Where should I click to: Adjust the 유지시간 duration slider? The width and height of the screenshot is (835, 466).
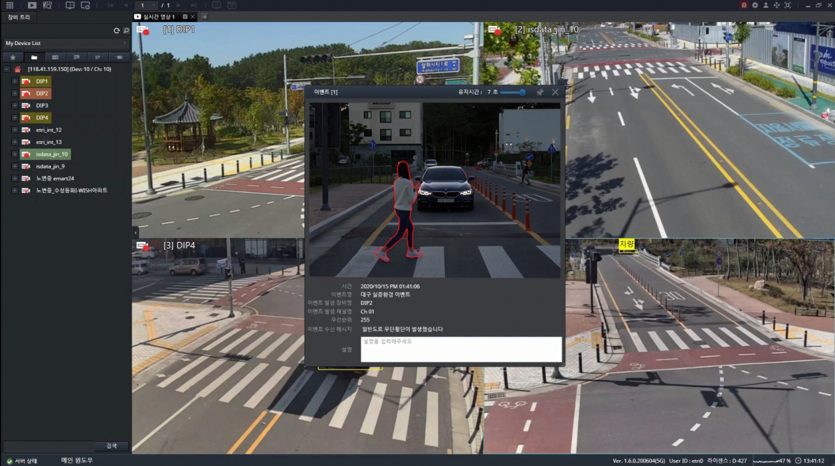(x=522, y=93)
